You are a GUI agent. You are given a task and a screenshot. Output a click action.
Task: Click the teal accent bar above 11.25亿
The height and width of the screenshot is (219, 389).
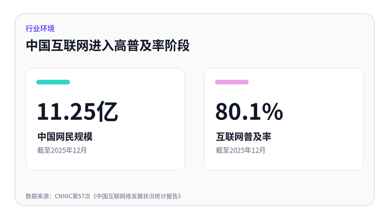pyautogui.click(x=53, y=82)
